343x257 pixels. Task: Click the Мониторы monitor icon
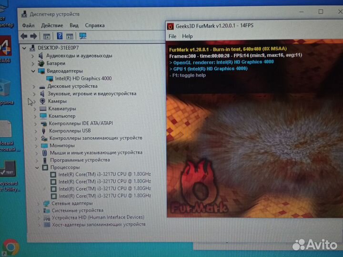(44, 146)
